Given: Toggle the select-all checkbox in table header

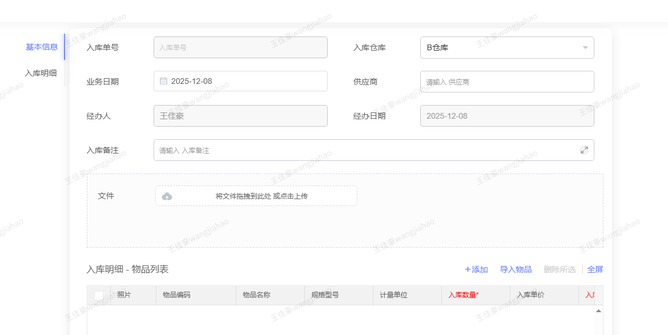Looking at the screenshot, I should tap(99, 296).
